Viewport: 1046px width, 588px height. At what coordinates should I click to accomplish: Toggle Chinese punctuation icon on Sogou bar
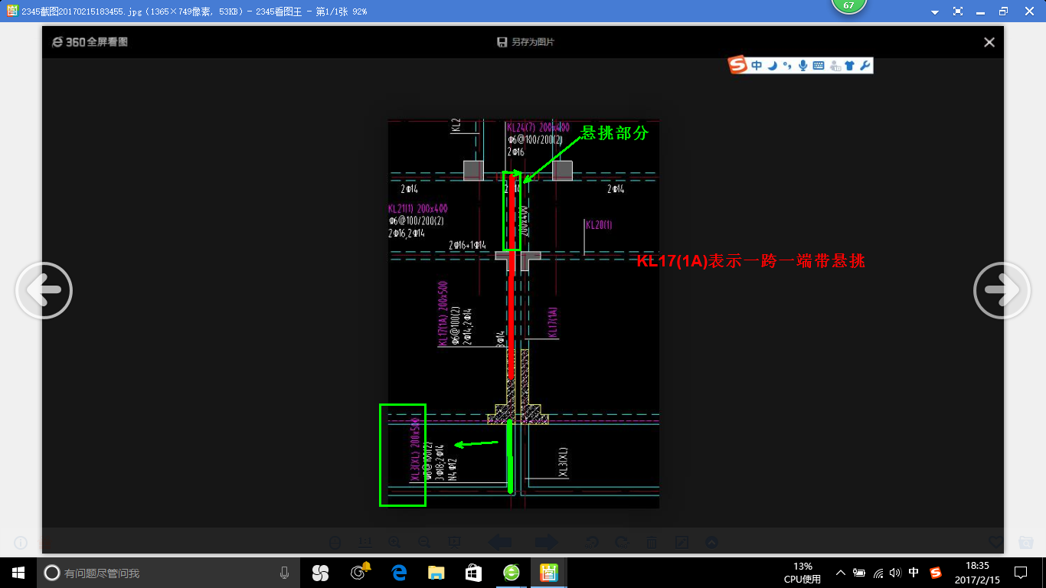(787, 66)
